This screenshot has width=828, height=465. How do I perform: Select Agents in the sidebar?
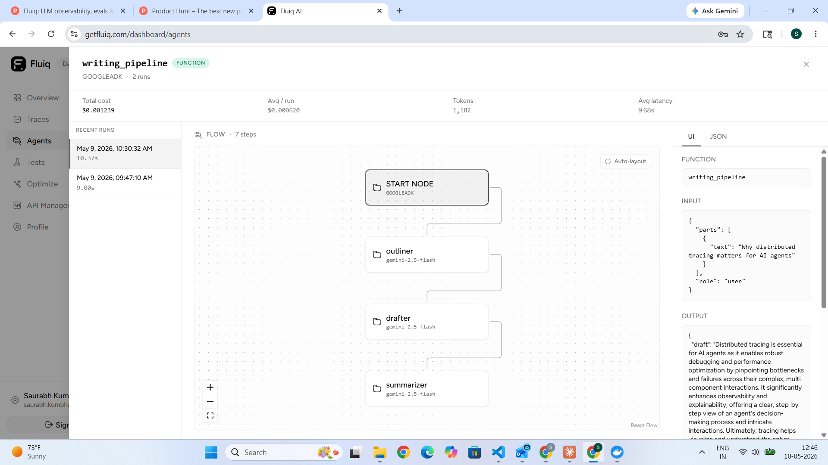point(38,141)
